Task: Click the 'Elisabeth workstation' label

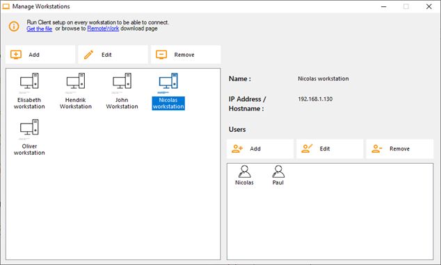Action: [x=29, y=103]
